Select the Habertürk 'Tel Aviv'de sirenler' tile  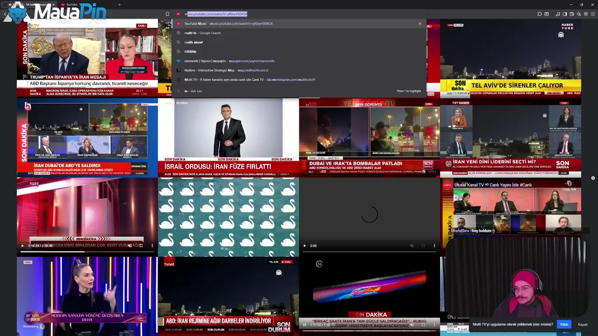tap(511, 58)
